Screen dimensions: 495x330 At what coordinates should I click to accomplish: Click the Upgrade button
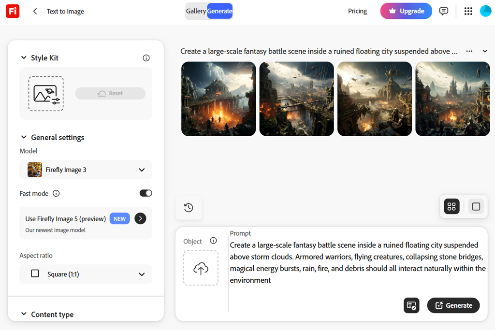406,11
